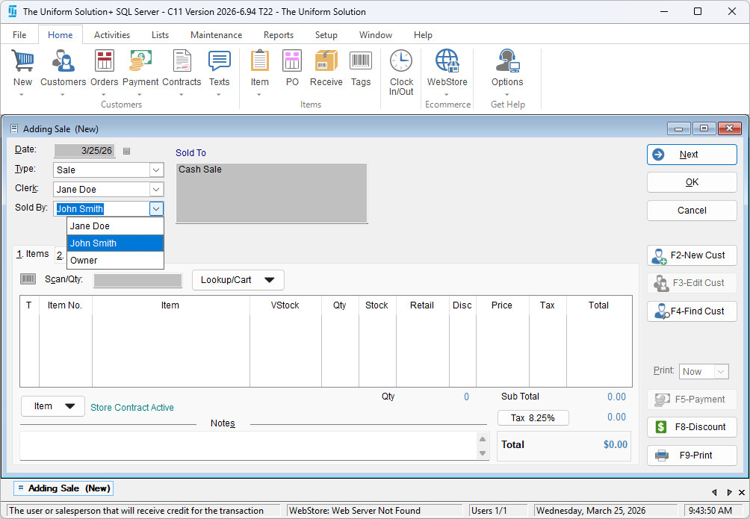Click the New sale cart icon
Image resolution: width=750 pixels, height=519 pixels.
(22, 61)
